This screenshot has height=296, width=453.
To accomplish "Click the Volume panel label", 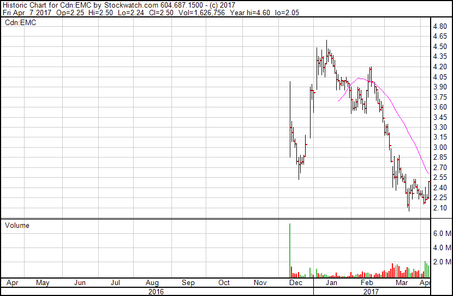I will 17,226.
